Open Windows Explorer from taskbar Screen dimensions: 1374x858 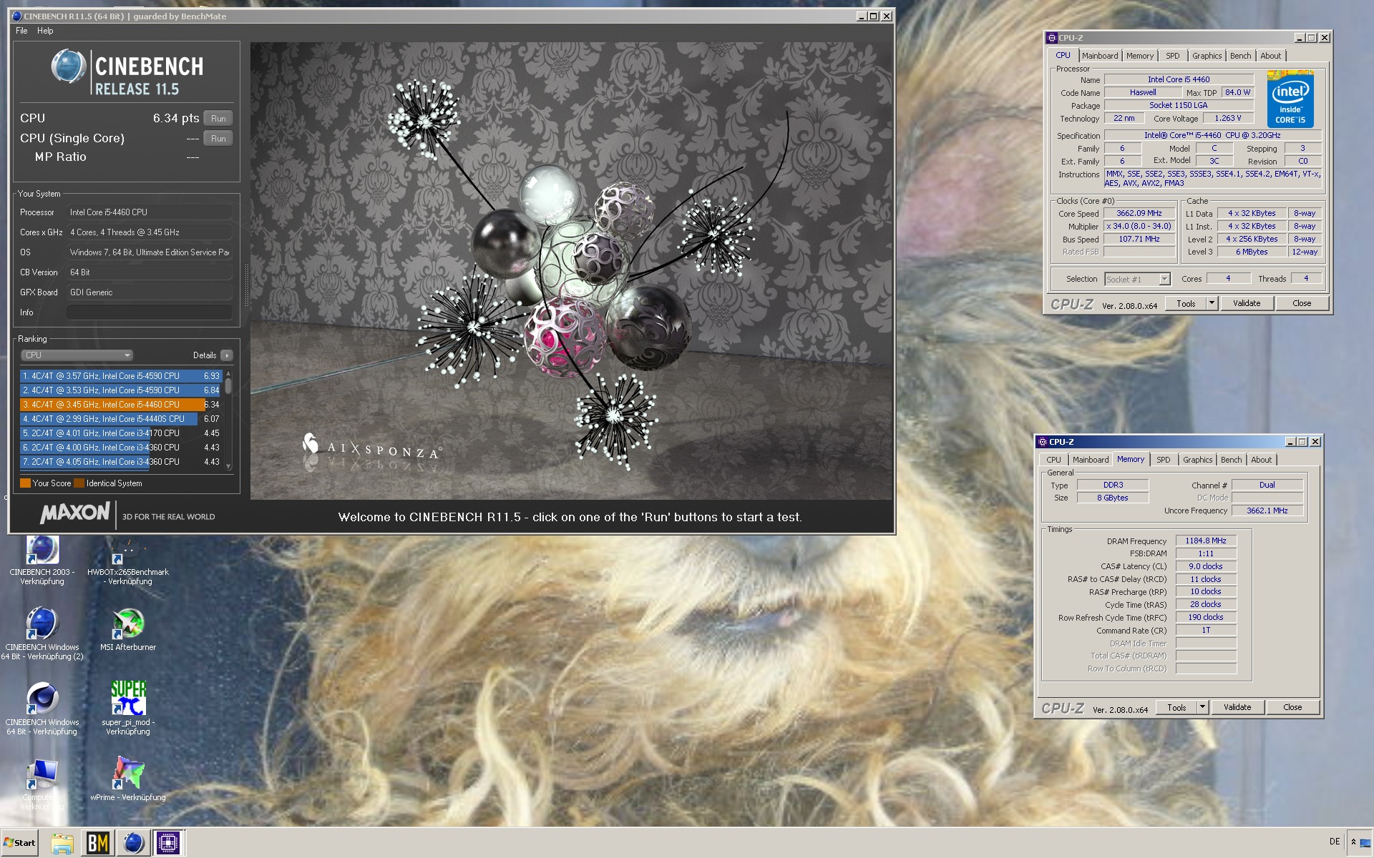tap(62, 843)
